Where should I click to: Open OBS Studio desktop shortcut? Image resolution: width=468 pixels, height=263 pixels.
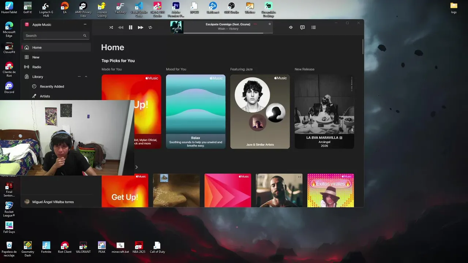(231, 8)
